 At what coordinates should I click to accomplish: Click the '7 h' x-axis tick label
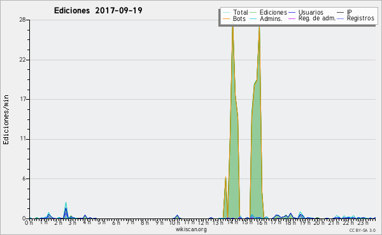[x=130, y=222]
